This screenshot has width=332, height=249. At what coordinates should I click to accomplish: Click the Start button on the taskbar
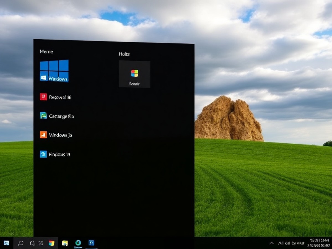tap(6, 243)
